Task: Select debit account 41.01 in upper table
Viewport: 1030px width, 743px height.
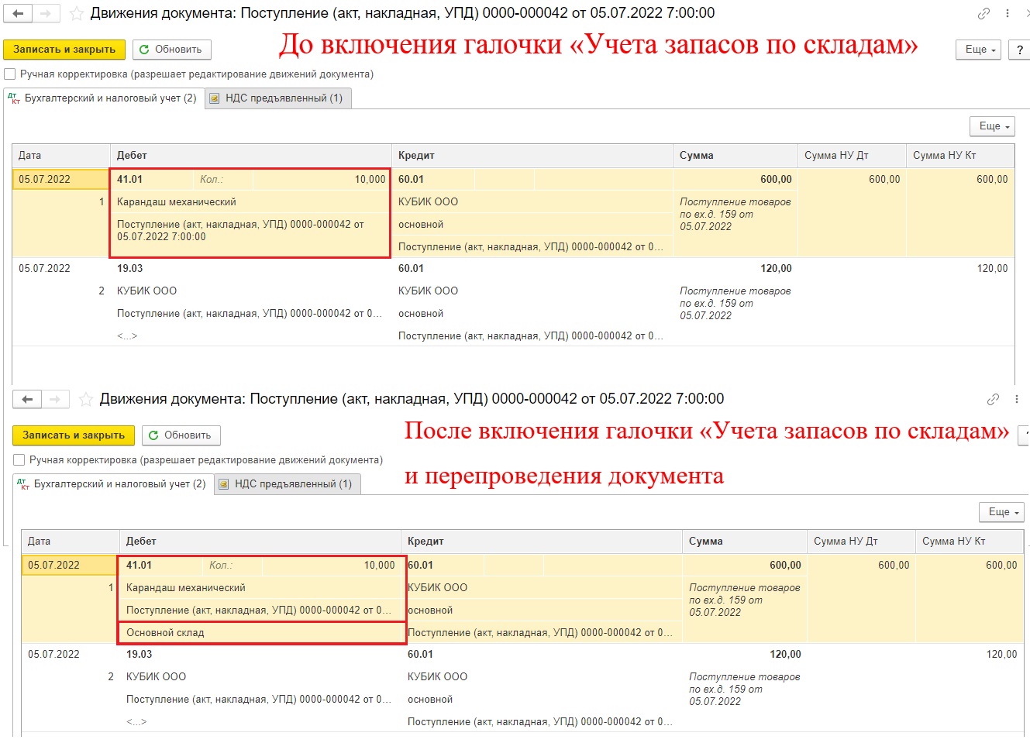Action: 152,180
